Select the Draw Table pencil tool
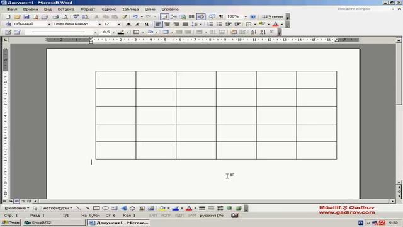Viewport: 403px width, 227px height. (x=8, y=32)
